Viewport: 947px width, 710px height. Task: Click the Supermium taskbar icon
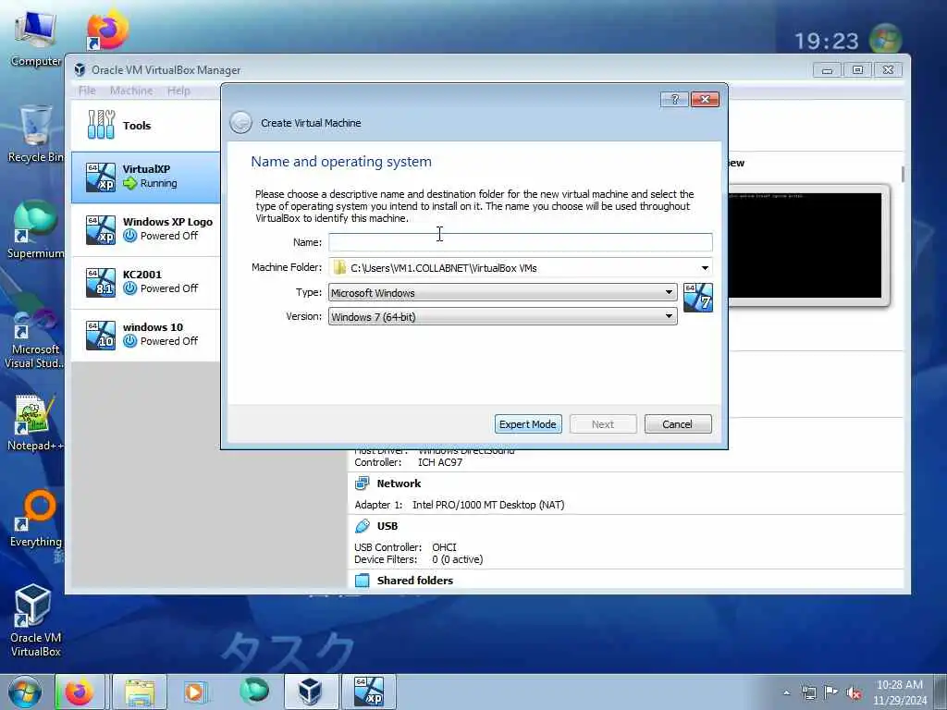click(254, 692)
